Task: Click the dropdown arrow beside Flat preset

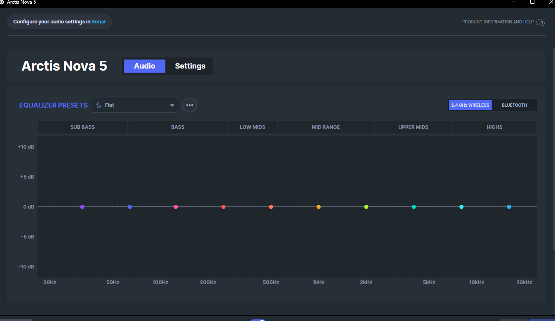Action: [x=172, y=105]
